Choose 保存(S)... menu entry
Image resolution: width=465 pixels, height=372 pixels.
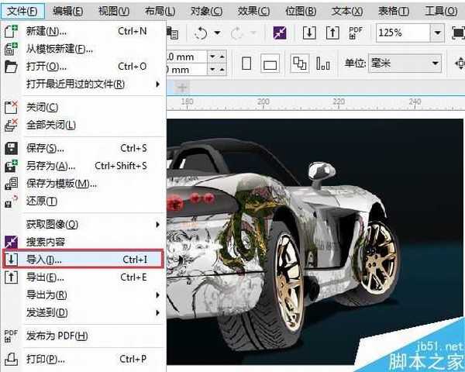pyautogui.click(x=83, y=148)
